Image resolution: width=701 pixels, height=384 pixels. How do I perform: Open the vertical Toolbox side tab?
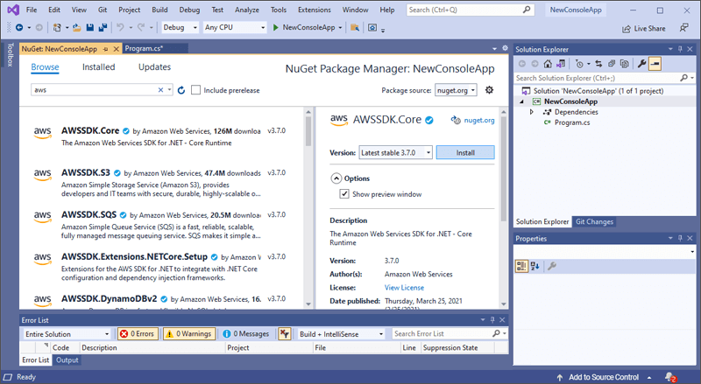click(x=11, y=55)
